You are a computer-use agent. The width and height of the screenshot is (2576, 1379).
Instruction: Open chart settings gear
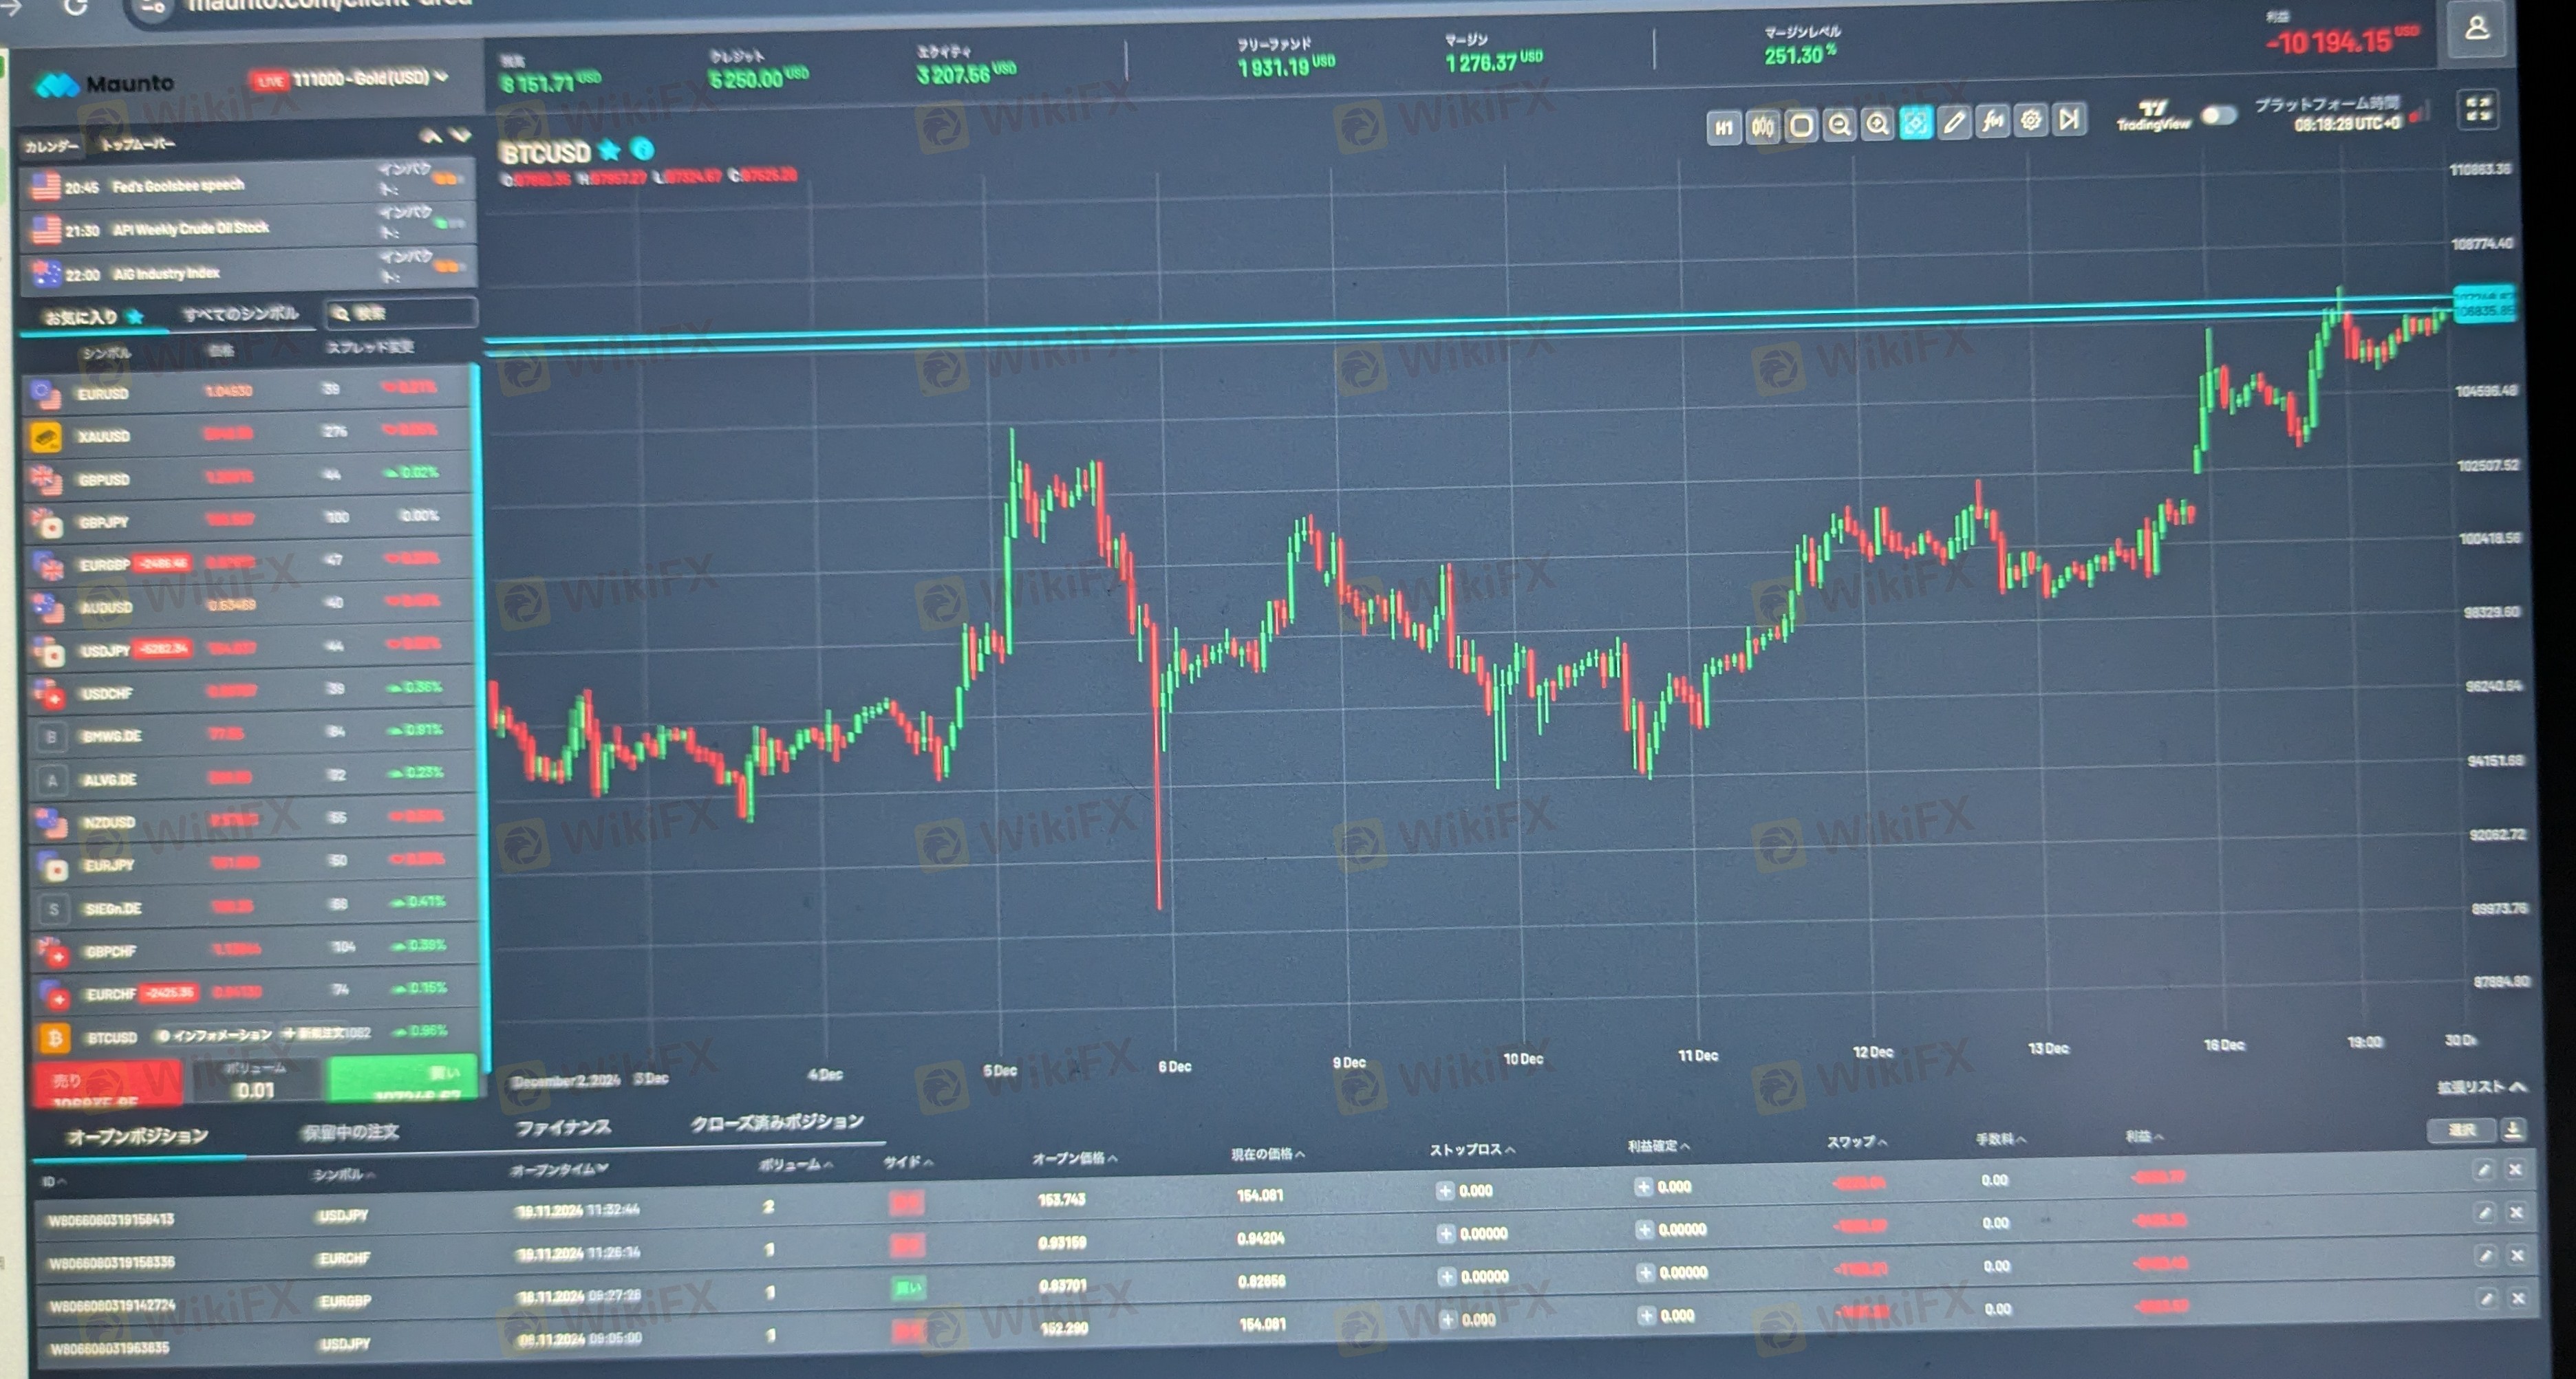click(2031, 121)
